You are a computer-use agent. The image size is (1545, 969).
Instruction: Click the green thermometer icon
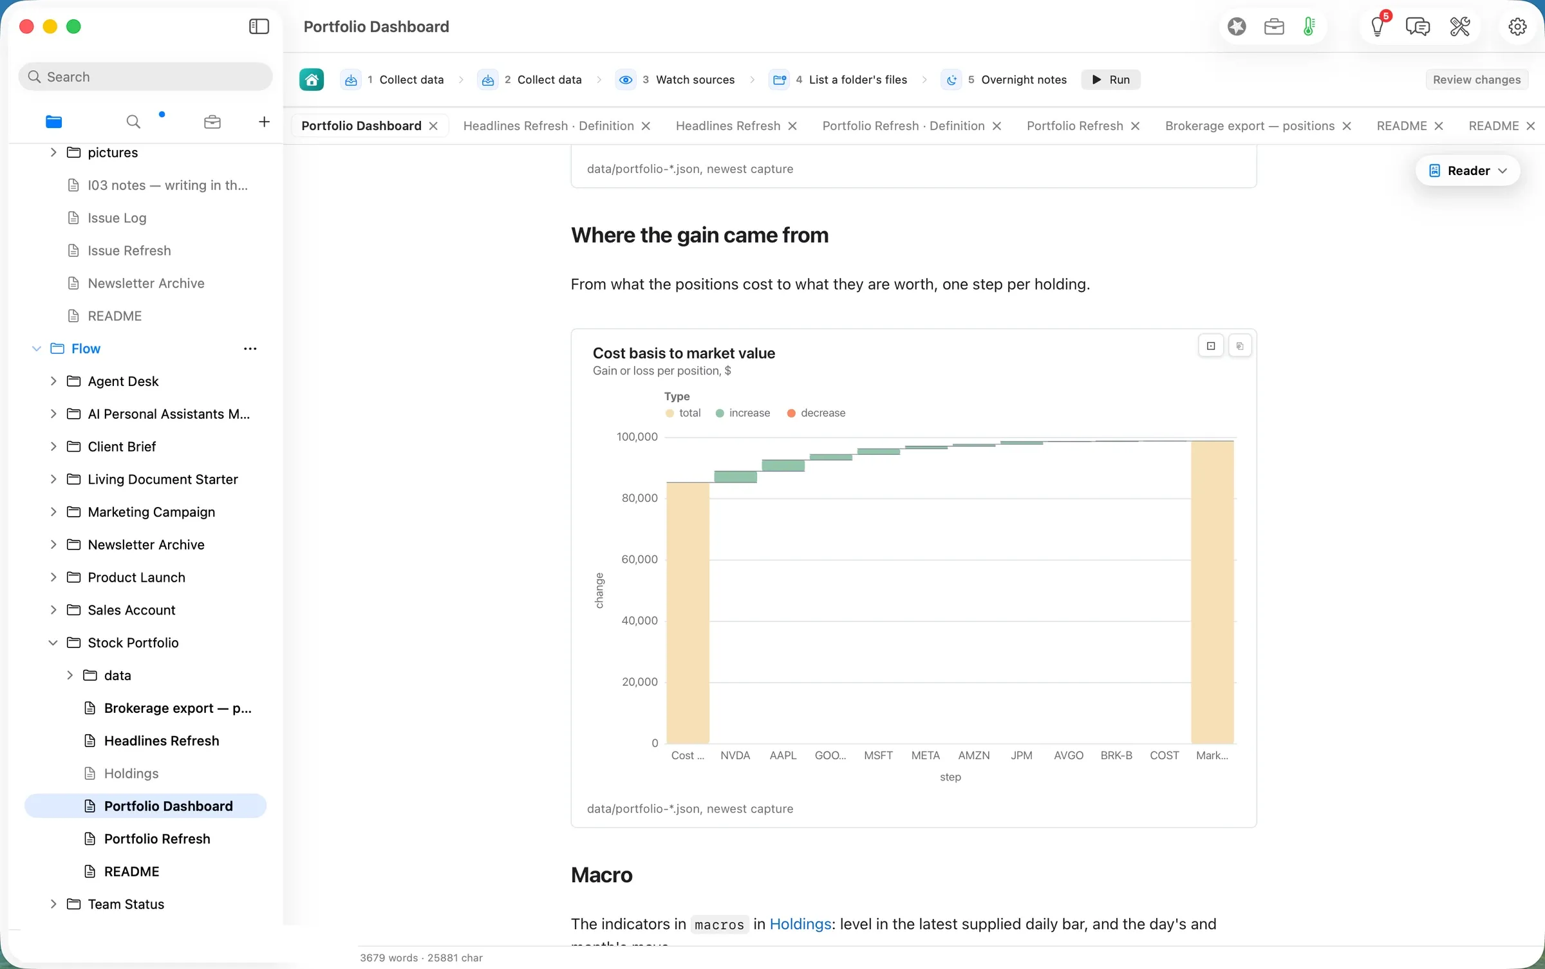point(1309,26)
